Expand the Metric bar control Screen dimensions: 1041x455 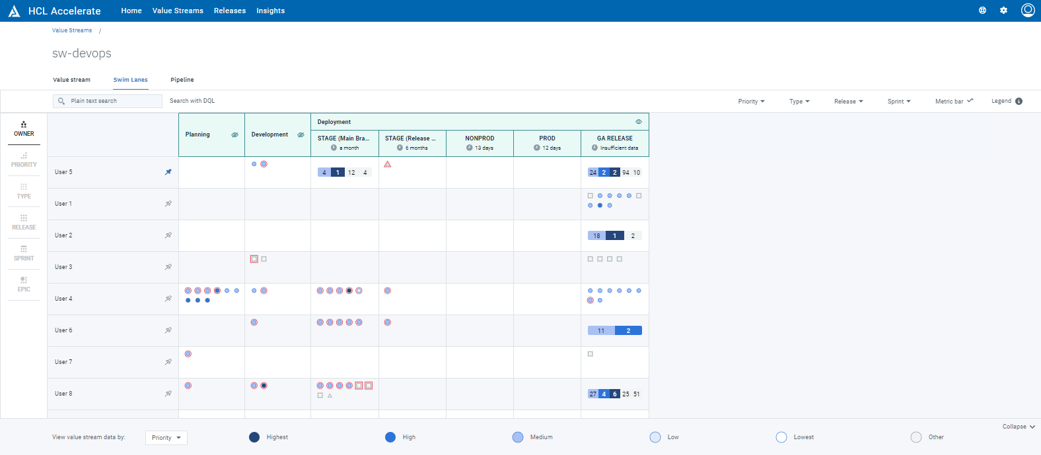pos(954,101)
